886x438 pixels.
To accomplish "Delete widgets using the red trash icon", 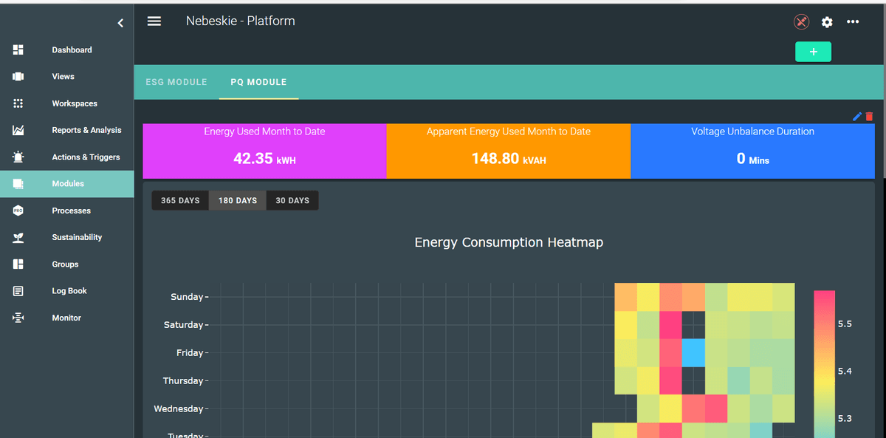I will (x=868, y=116).
